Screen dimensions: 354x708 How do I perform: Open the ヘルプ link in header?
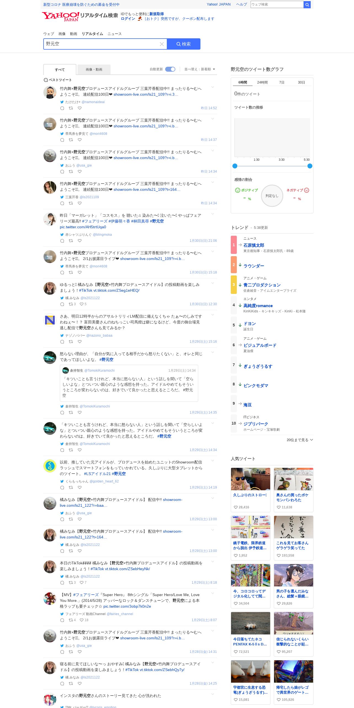click(242, 4)
